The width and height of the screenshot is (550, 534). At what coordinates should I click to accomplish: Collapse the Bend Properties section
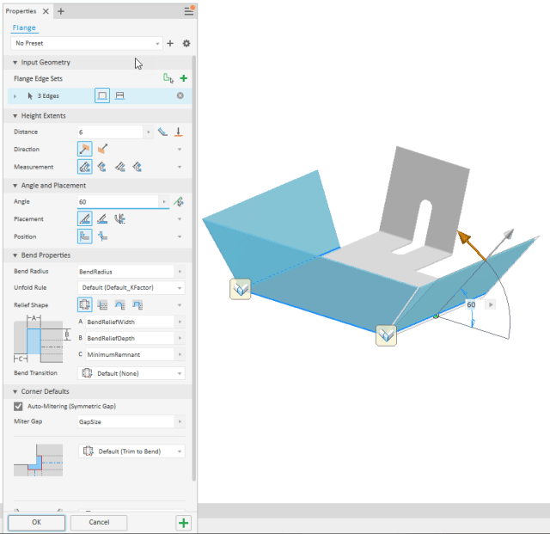[x=15, y=255]
